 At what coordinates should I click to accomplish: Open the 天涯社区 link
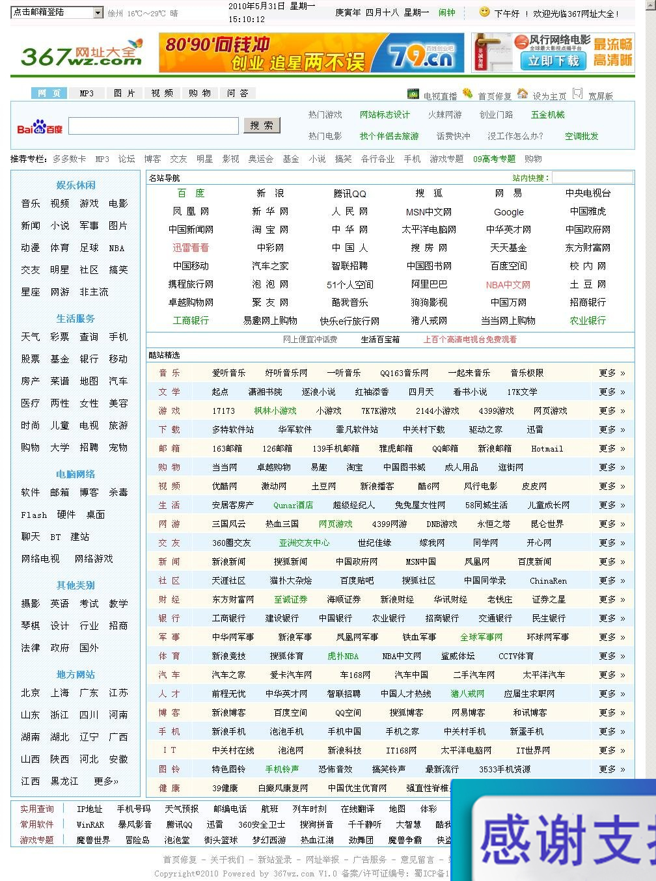[x=228, y=581]
